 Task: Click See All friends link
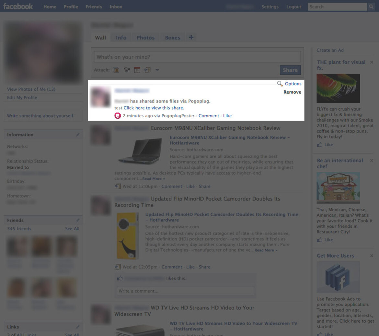click(x=72, y=229)
